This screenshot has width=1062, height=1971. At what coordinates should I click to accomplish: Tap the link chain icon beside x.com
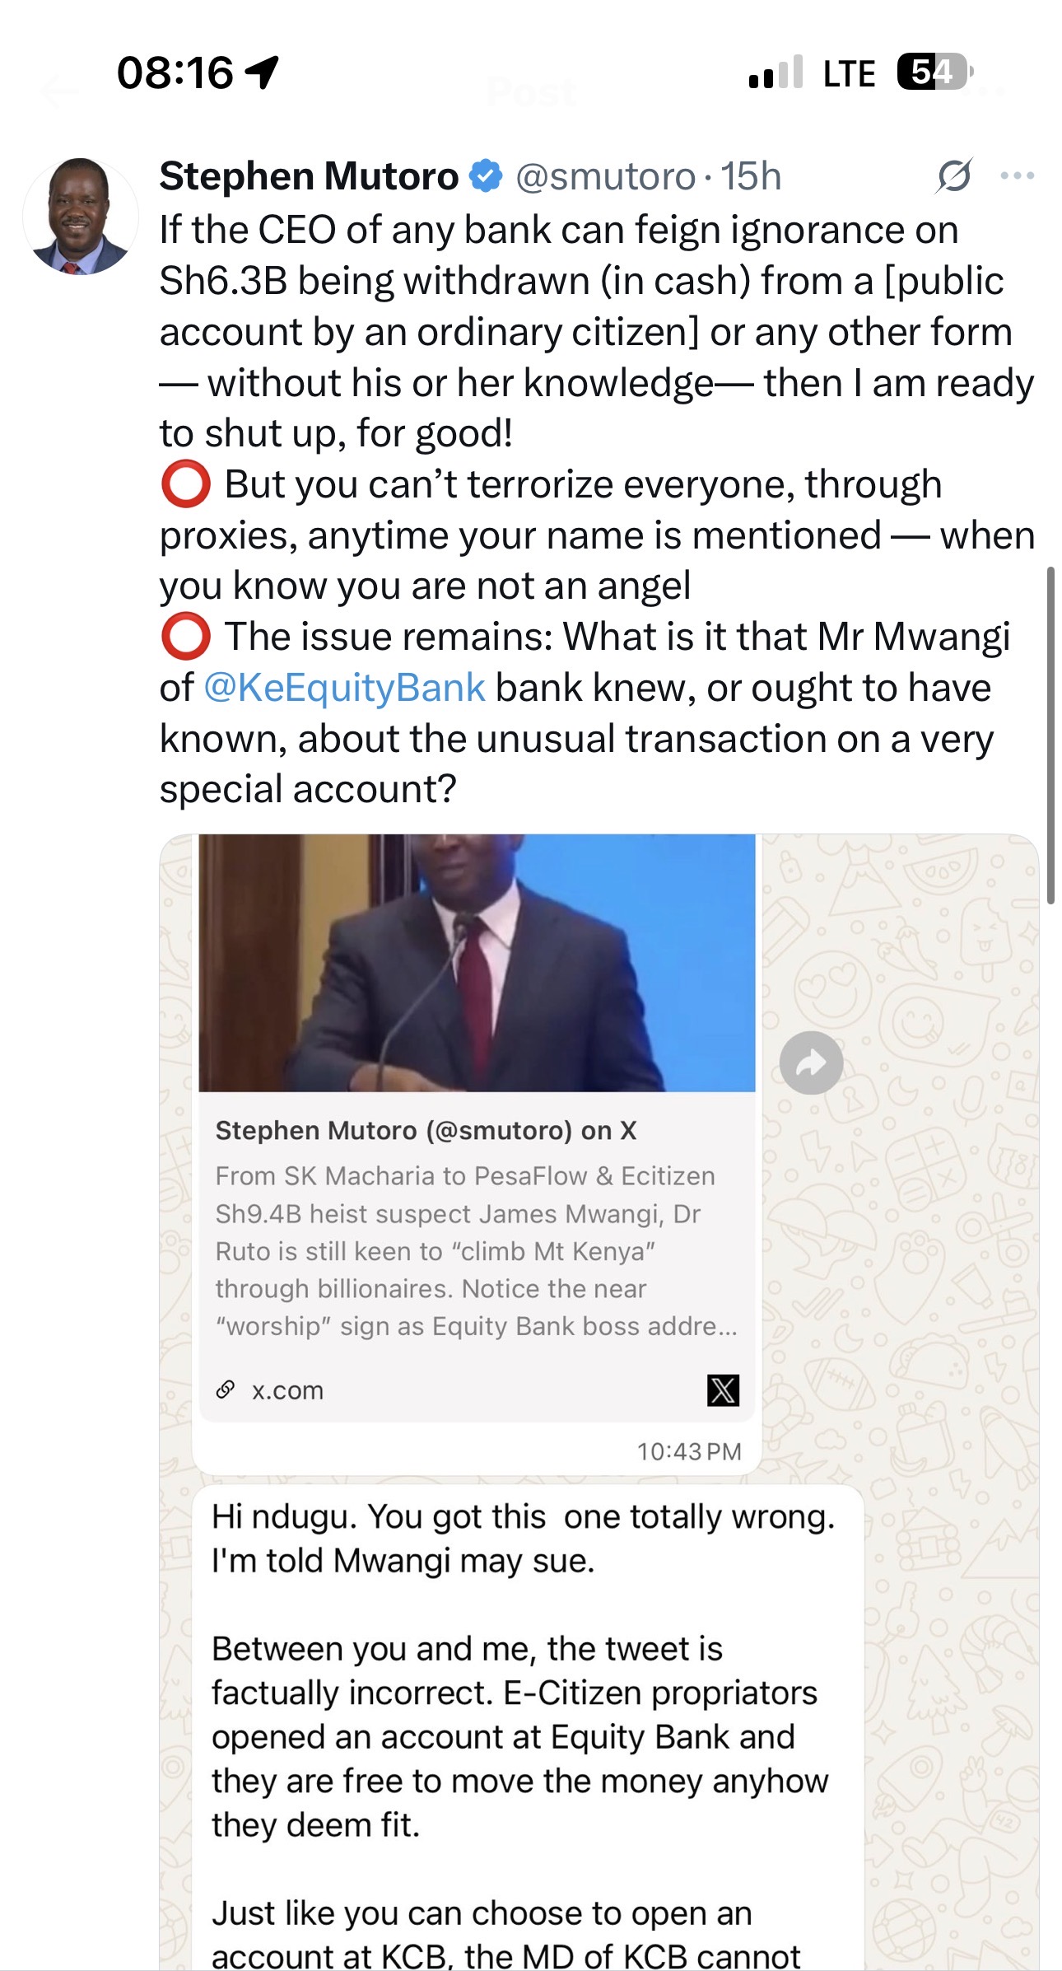click(225, 1390)
